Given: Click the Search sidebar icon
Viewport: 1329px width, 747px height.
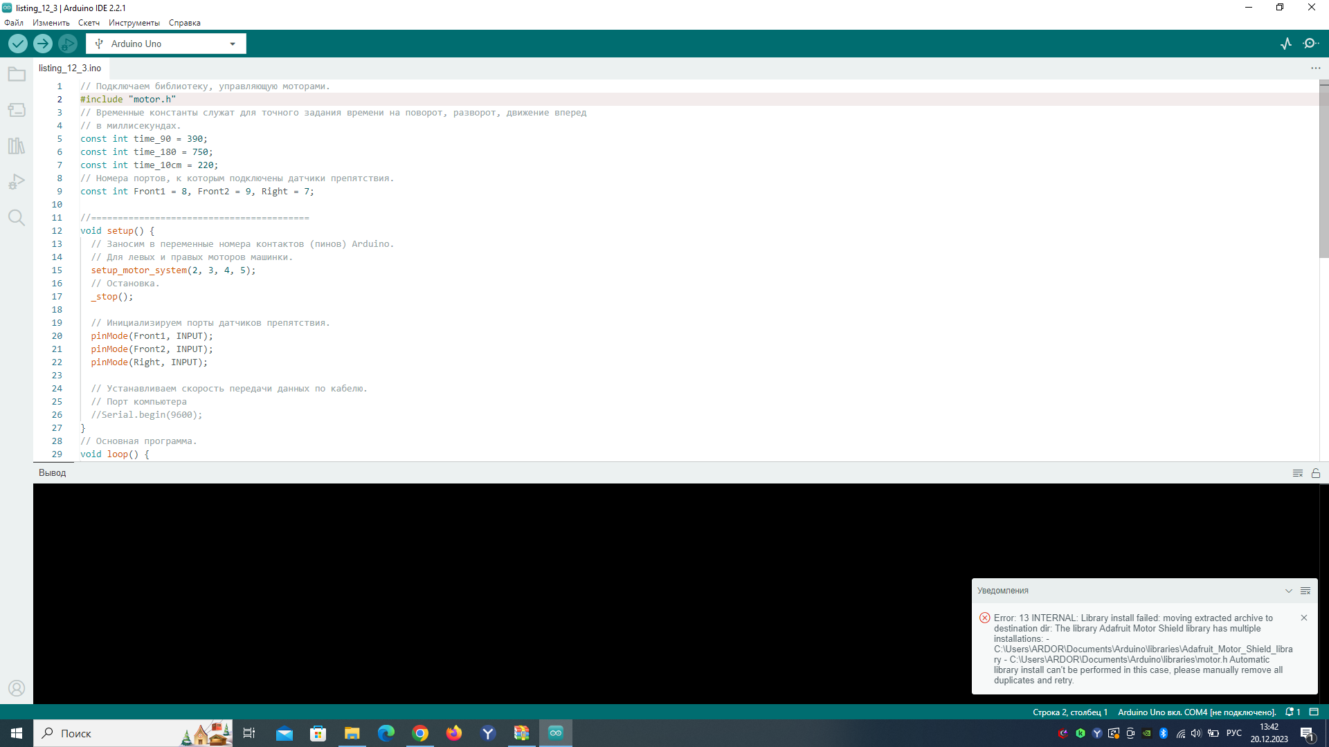Looking at the screenshot, I should tap(17, 218).
